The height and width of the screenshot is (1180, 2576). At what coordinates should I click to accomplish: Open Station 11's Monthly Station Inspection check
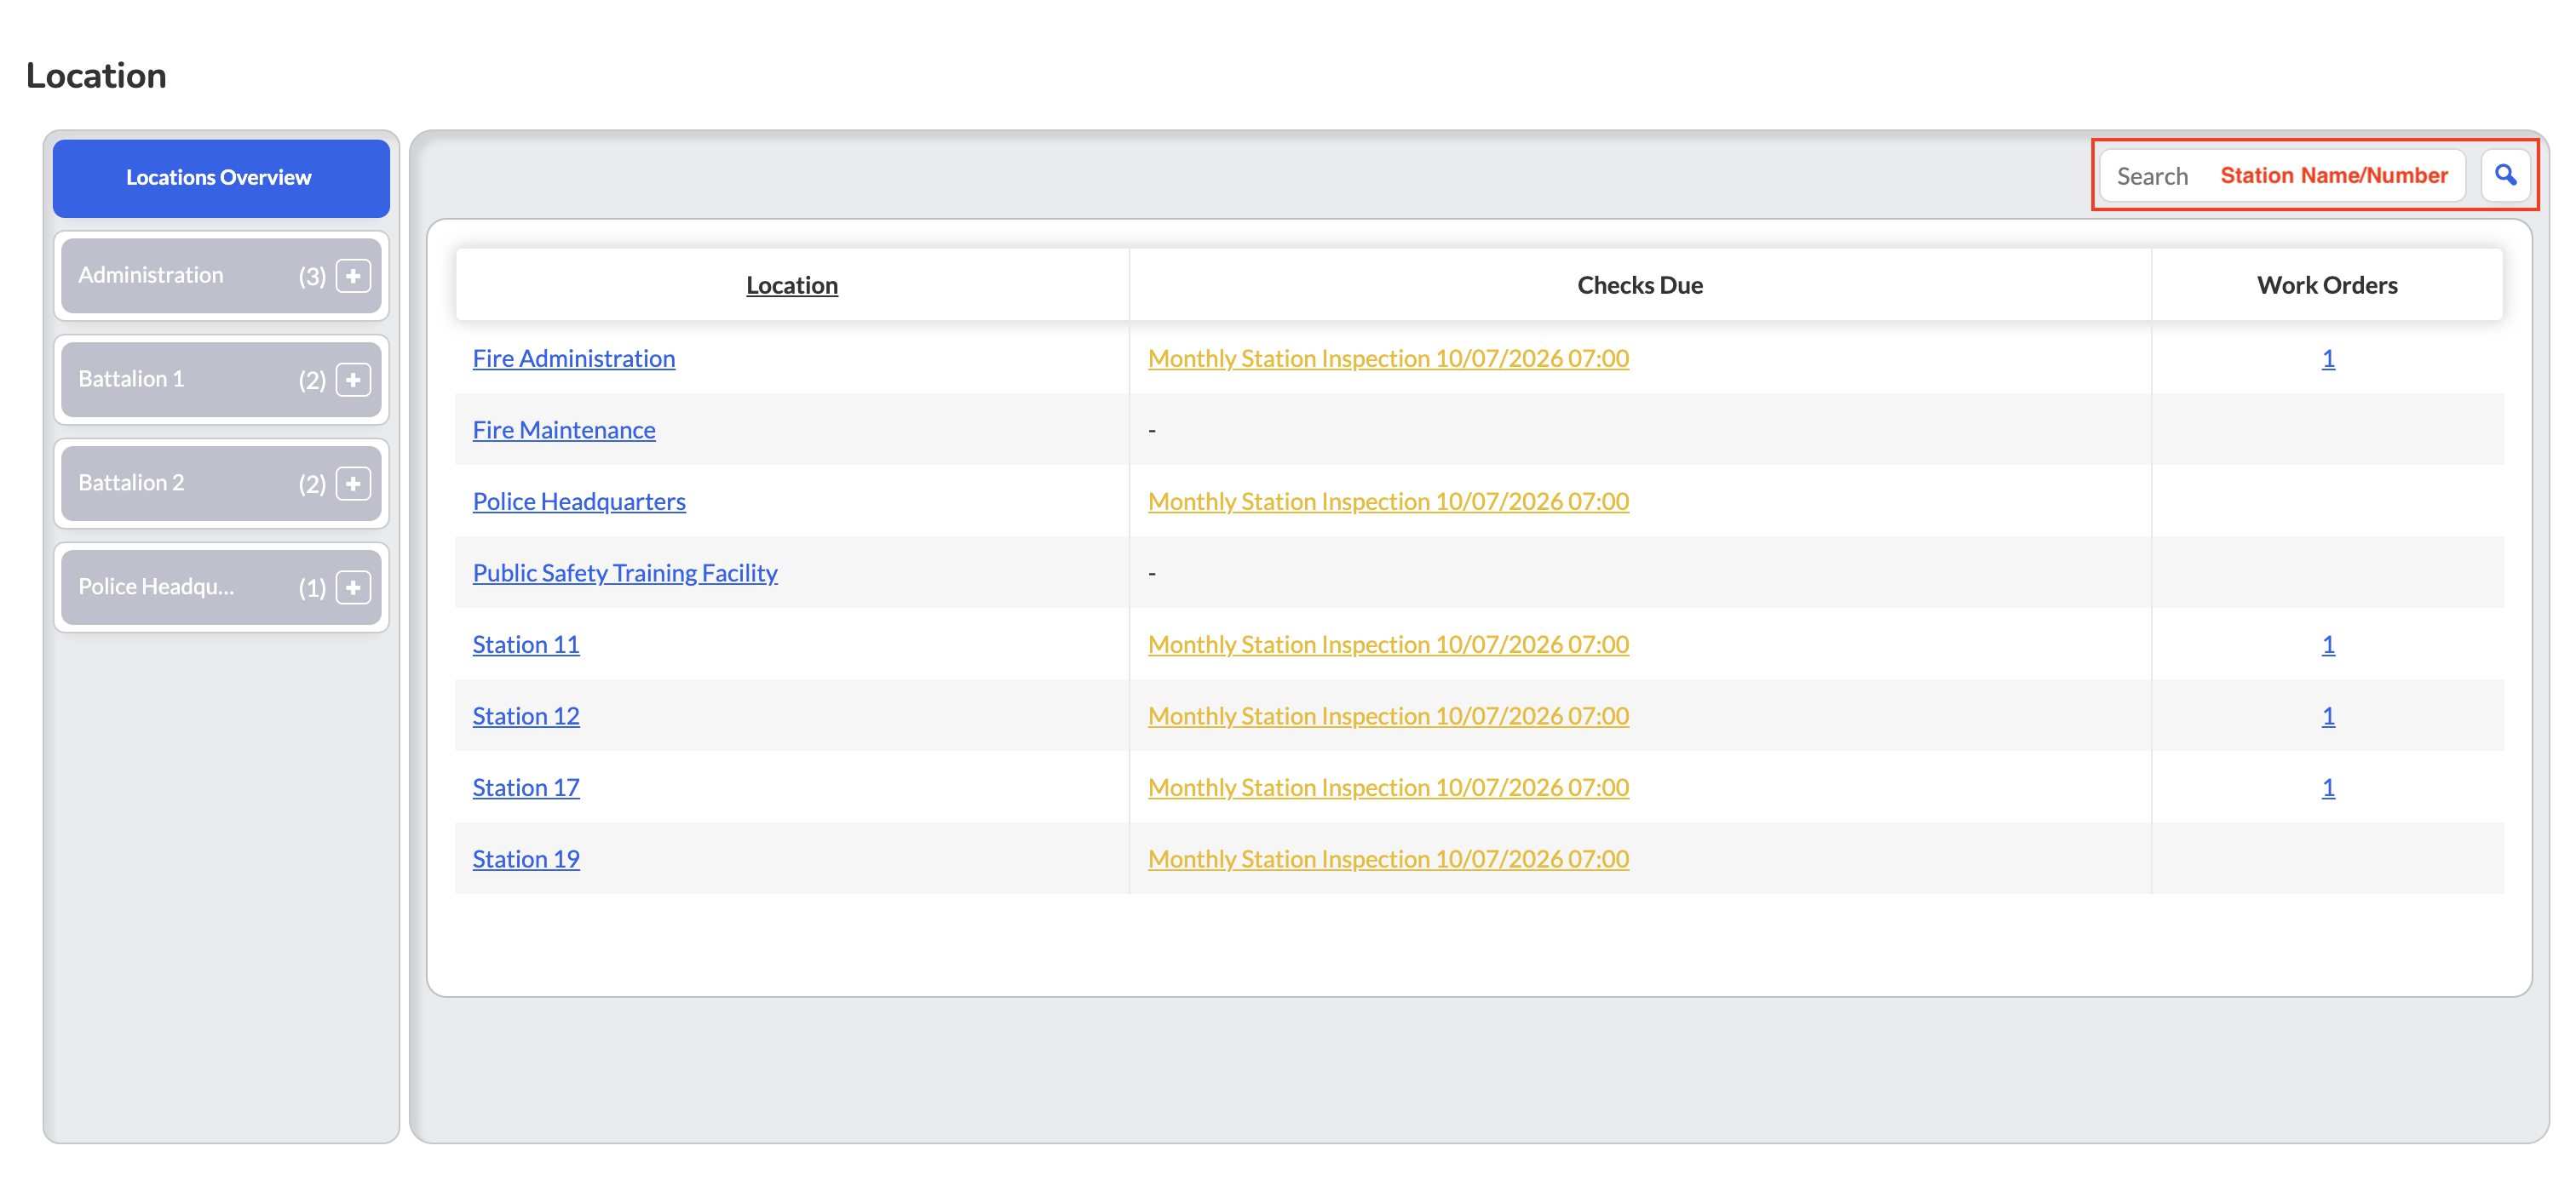[x=1388, y=644]
